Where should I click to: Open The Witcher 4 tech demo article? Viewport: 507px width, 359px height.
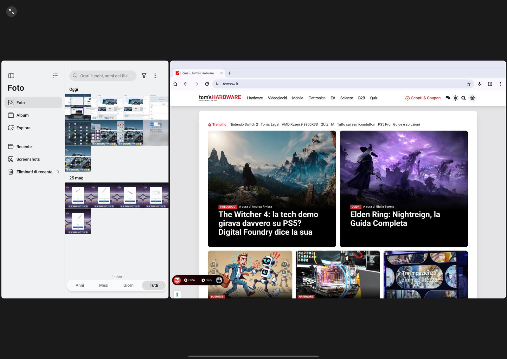(272, 189)
